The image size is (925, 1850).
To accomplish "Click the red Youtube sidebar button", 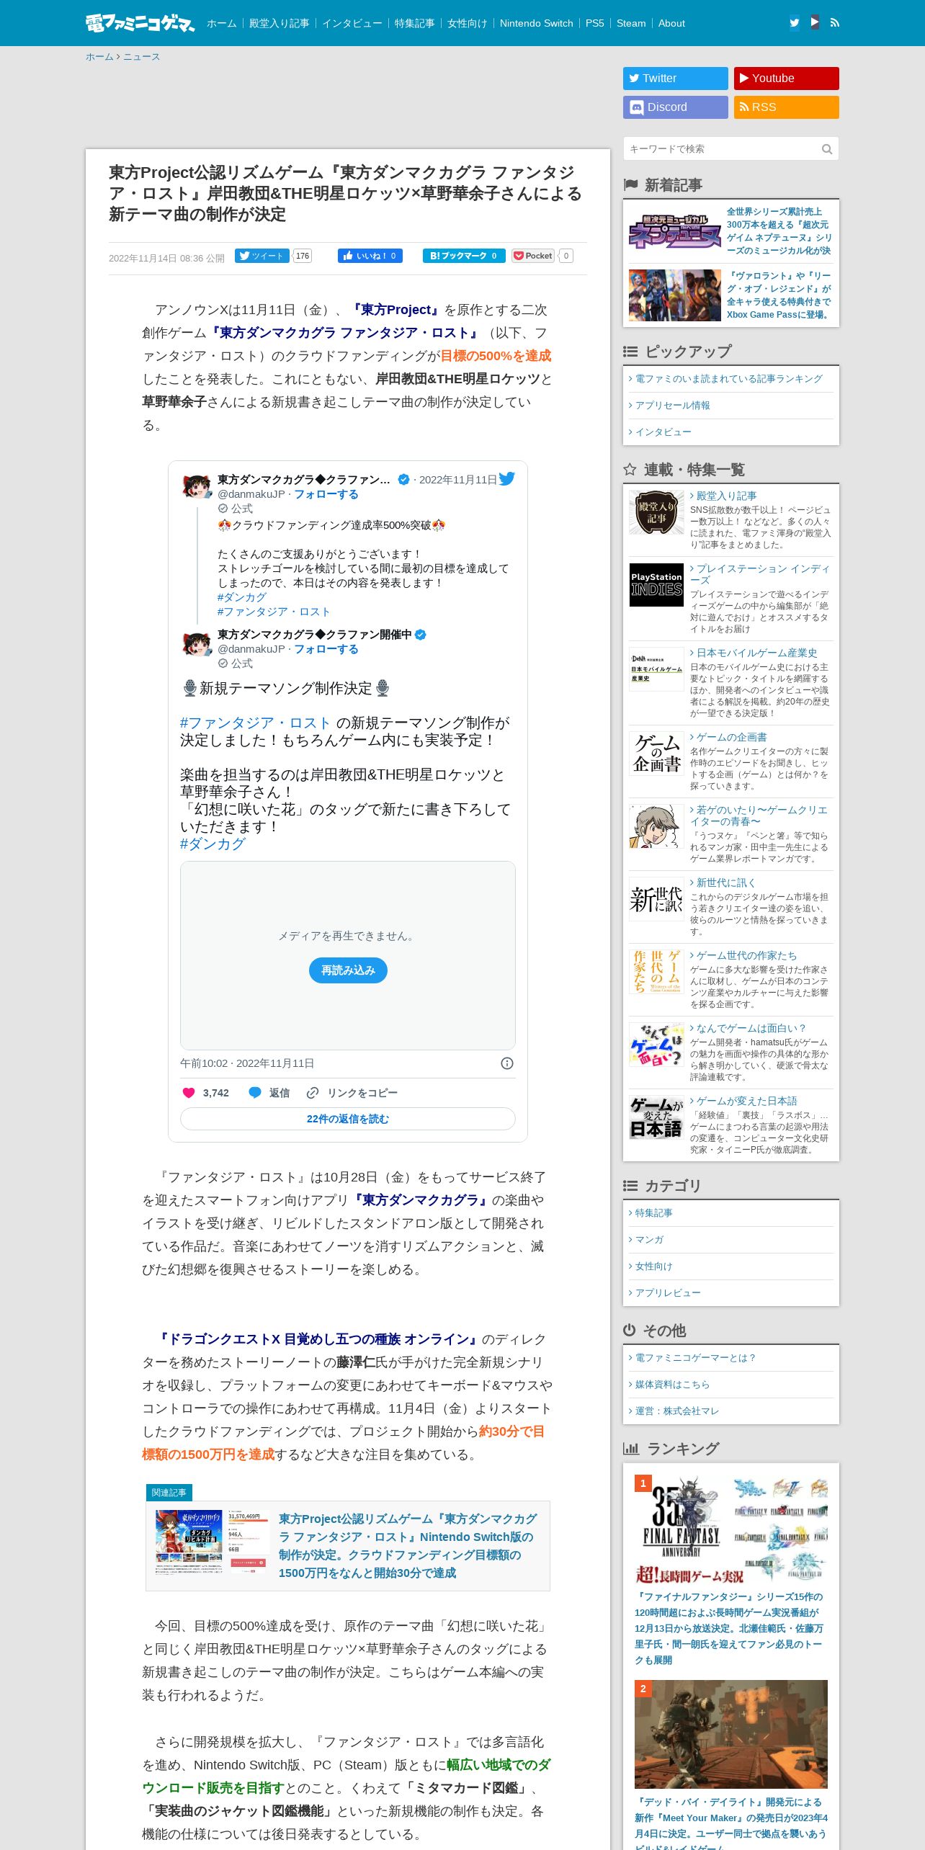I will pyautogui.click(x=787, y=79).
